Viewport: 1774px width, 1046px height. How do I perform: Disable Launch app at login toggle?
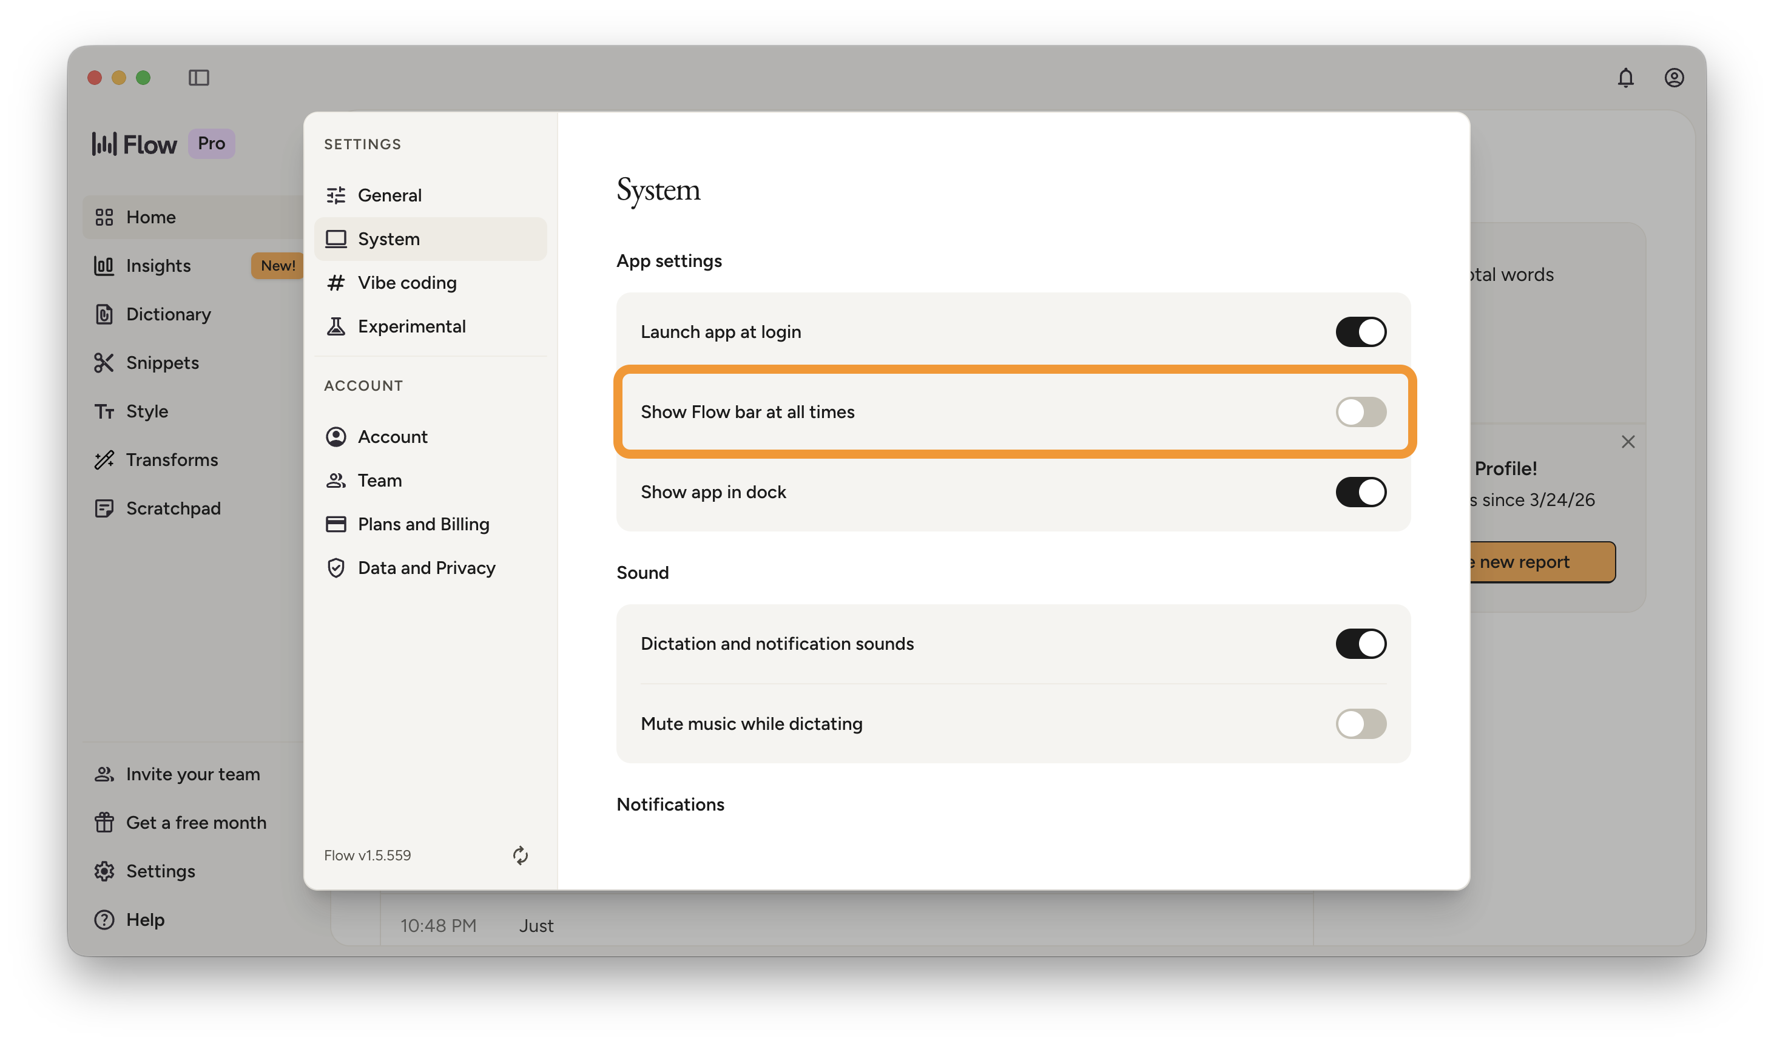click(x=1360, y=332)
